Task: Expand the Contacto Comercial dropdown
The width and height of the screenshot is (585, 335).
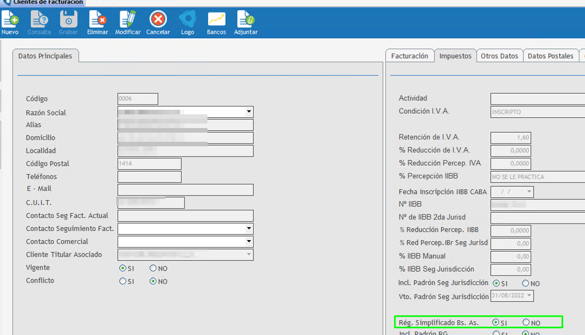Action: [249, 242]
